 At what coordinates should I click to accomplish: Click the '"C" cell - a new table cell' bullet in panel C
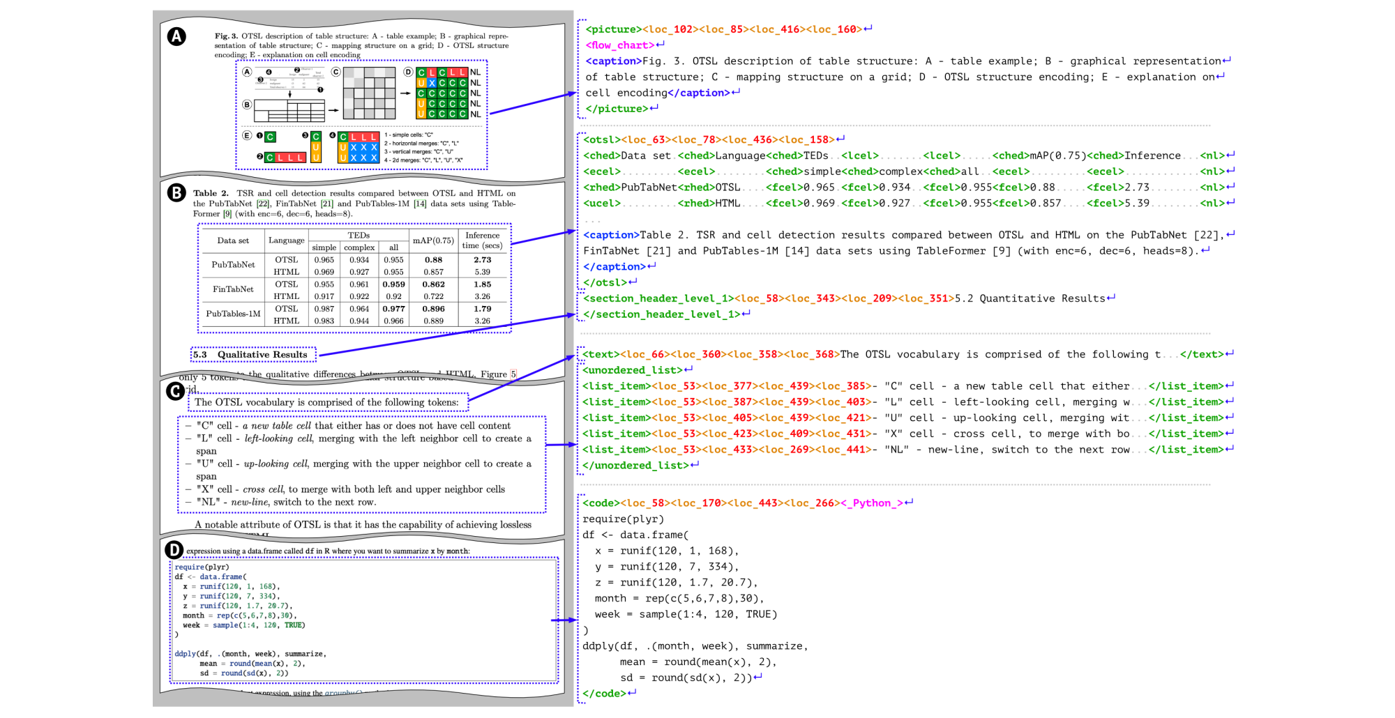tap(347, 426)
